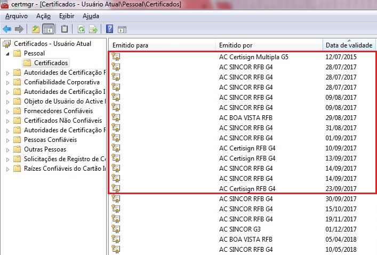The width and height of the screenshot is (377, 255).
Task: Select certificate icon expiring 29/08/2017
Action: point(116,118)
